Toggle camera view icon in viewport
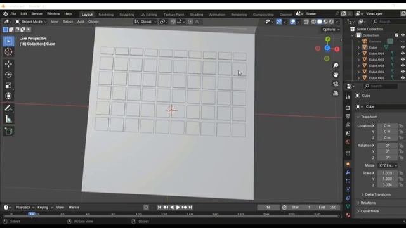This screenshot has width=406, height=228. click(336, 84)
